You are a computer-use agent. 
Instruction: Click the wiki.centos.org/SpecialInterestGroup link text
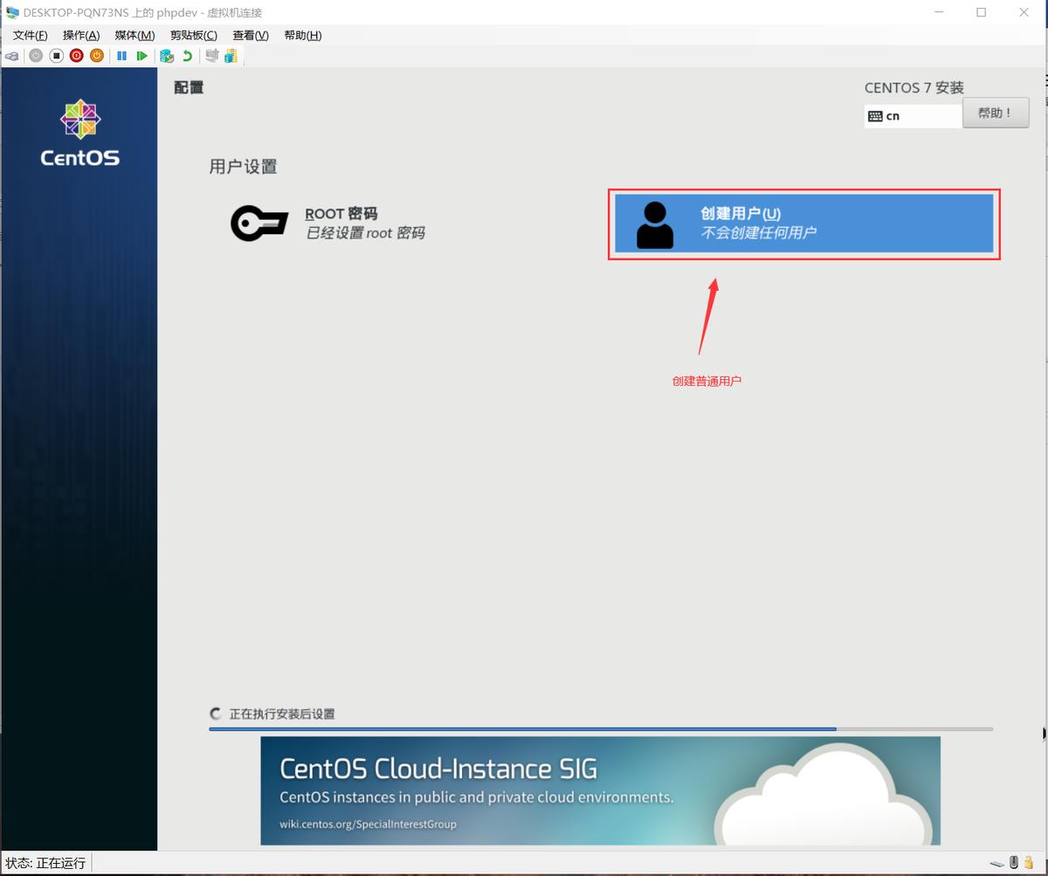(368, 824)
